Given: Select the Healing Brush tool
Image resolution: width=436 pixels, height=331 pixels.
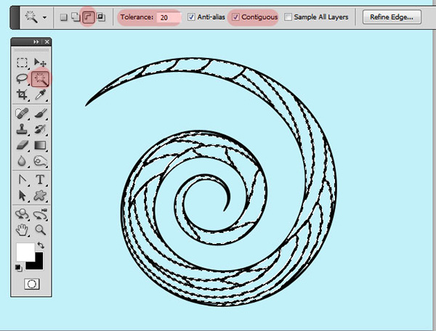Looking at the screenshot, I should pyautogui.click(x=22, y=113).
